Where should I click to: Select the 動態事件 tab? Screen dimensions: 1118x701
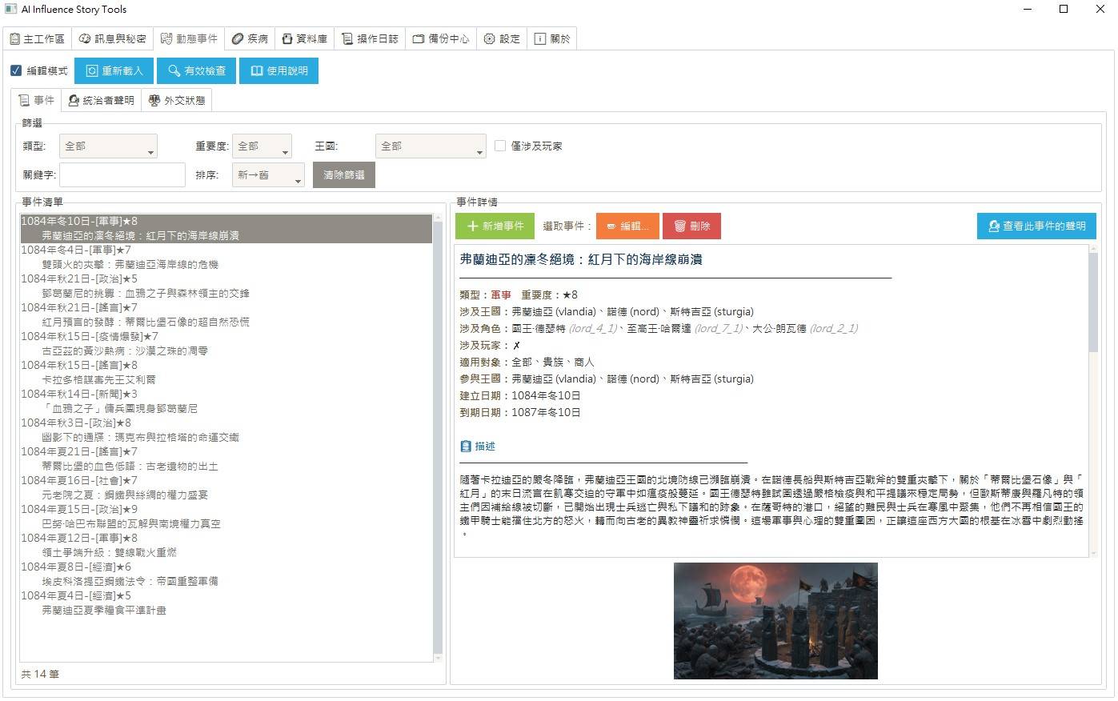click(x=189, y=38)
